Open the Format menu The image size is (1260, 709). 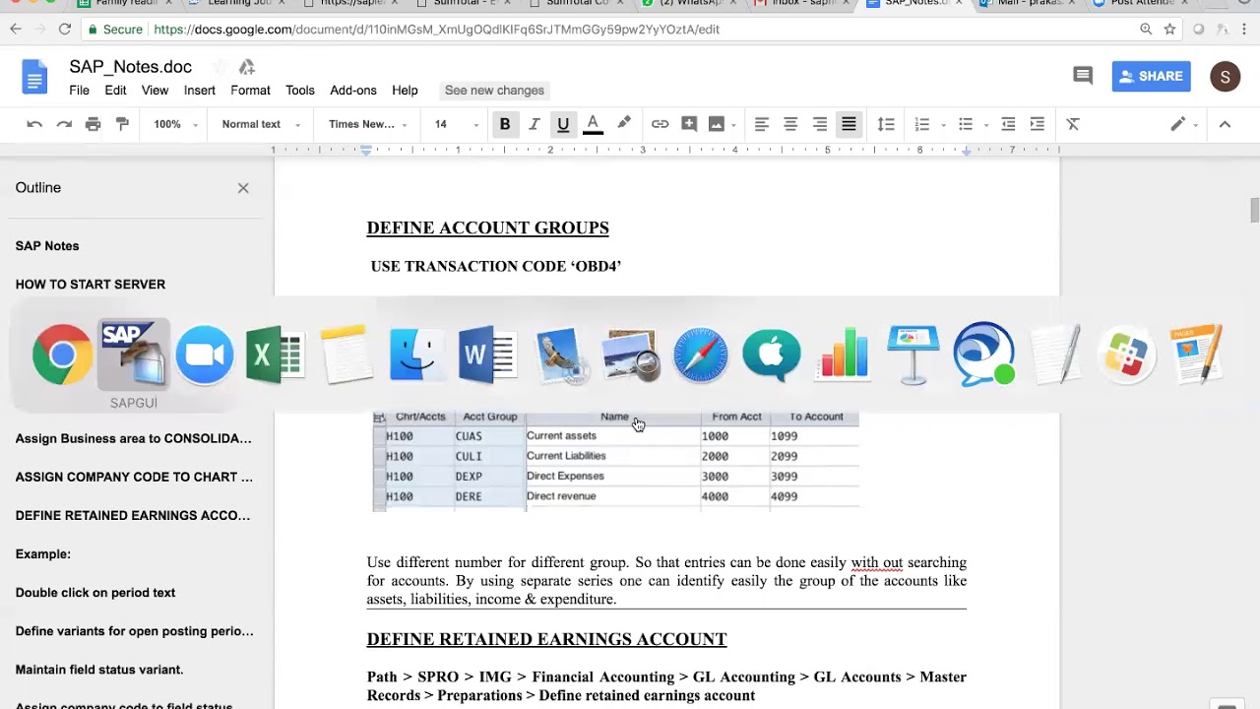click(250, 90)
